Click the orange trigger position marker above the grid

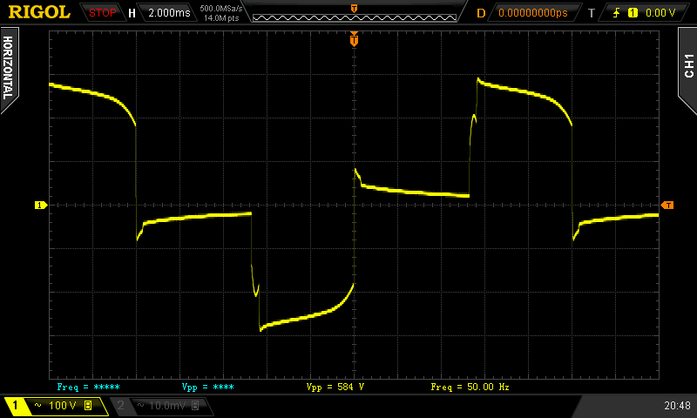[354, 40]
